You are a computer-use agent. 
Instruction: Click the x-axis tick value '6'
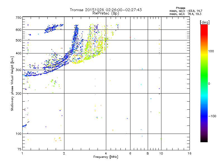130,153
